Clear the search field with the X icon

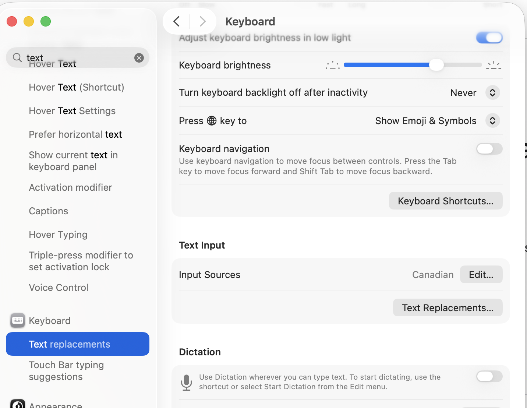139,58
